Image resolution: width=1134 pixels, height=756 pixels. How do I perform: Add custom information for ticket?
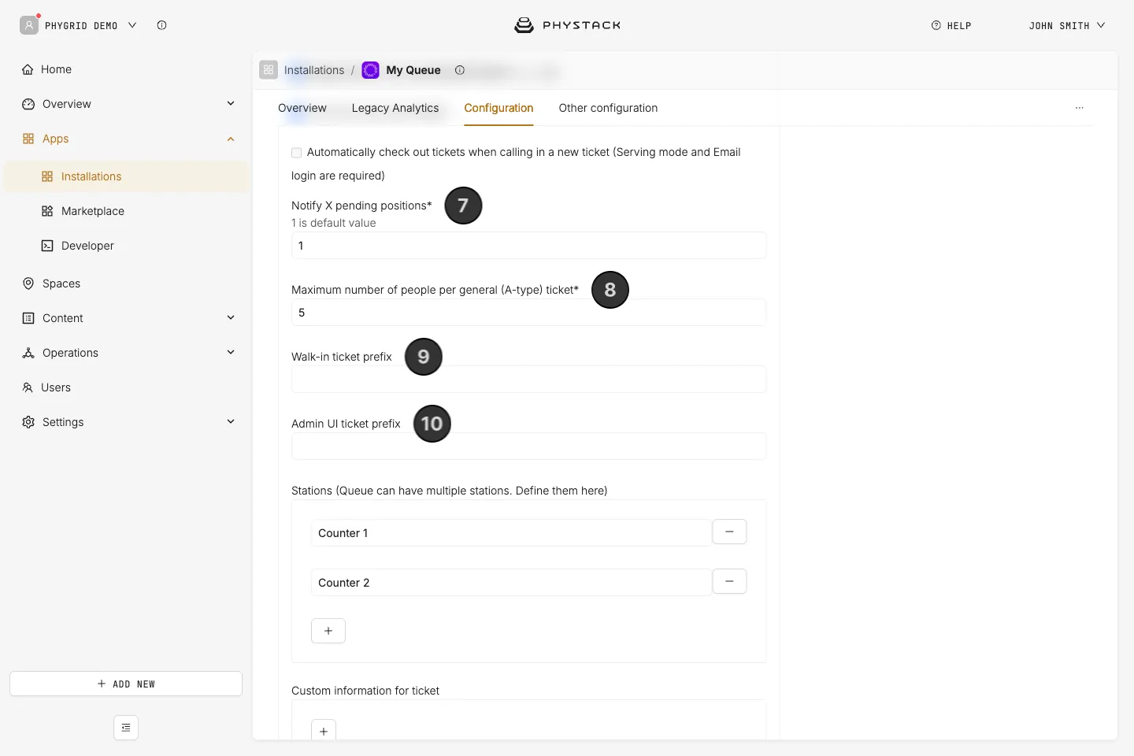[324, 731]
